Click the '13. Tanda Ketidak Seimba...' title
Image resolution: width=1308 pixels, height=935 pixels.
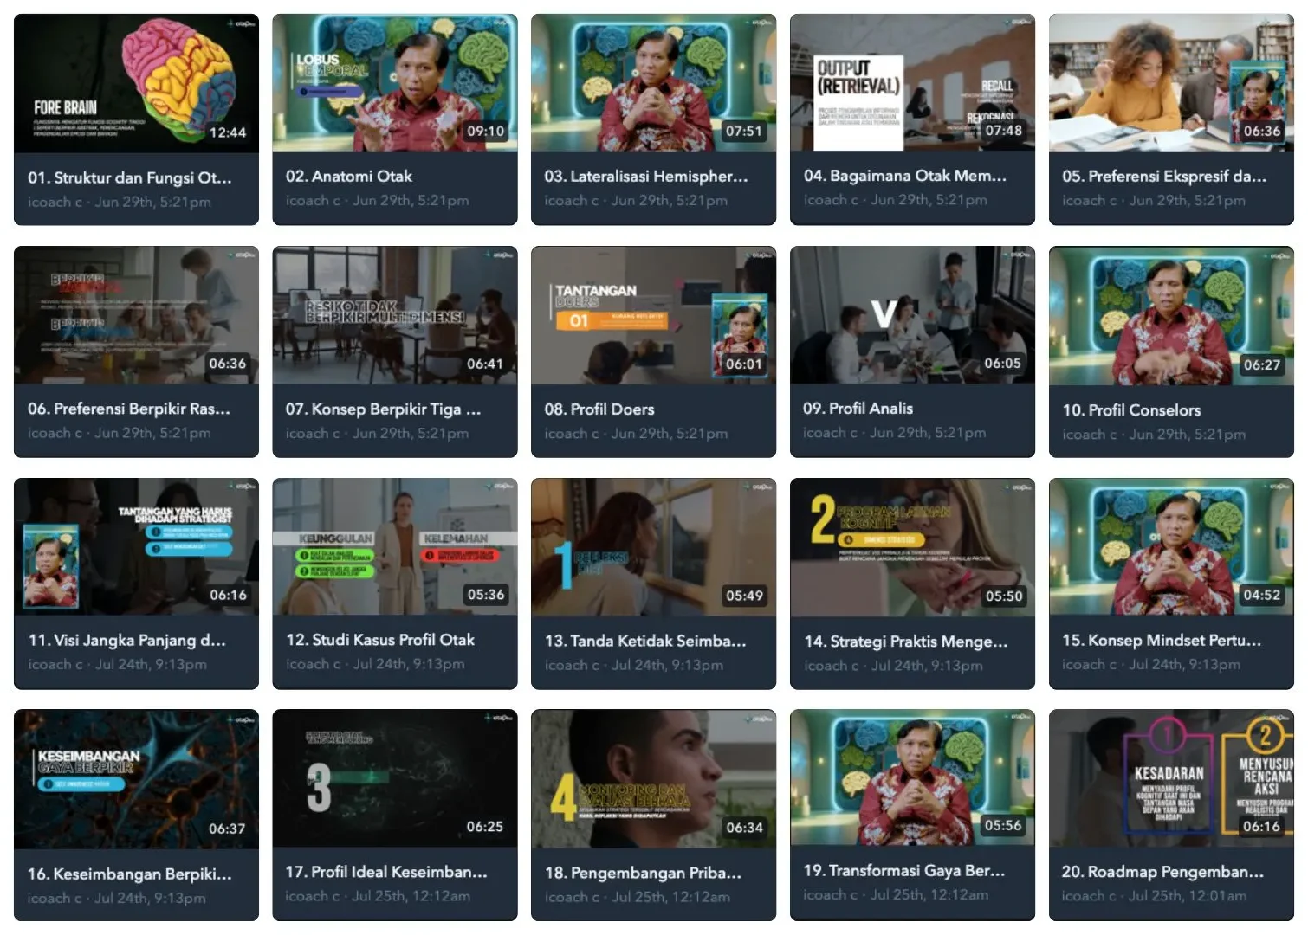[x=645, y=641]
